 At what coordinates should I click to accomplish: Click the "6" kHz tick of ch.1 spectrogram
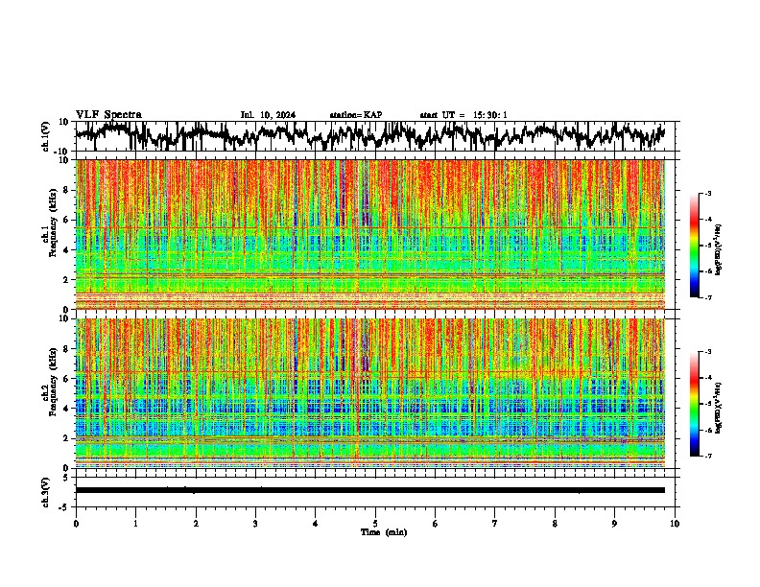click(66, 221)
